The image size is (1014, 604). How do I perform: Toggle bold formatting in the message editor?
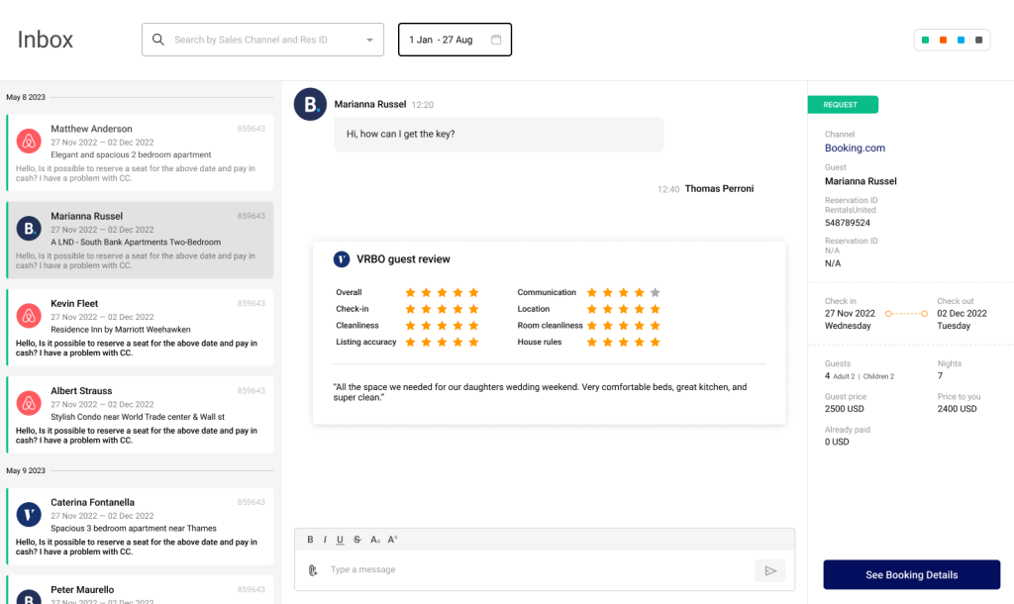point(310,540)
